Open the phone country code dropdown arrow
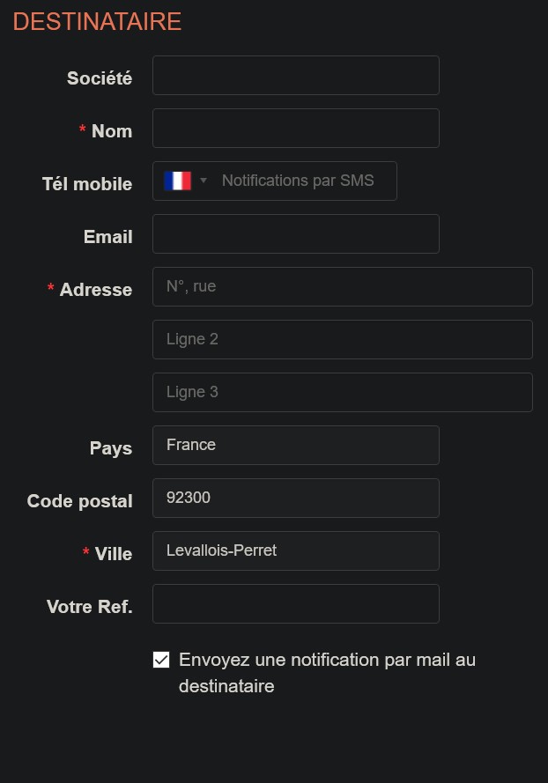Viewport: 548px width, 783px height. 204,181
